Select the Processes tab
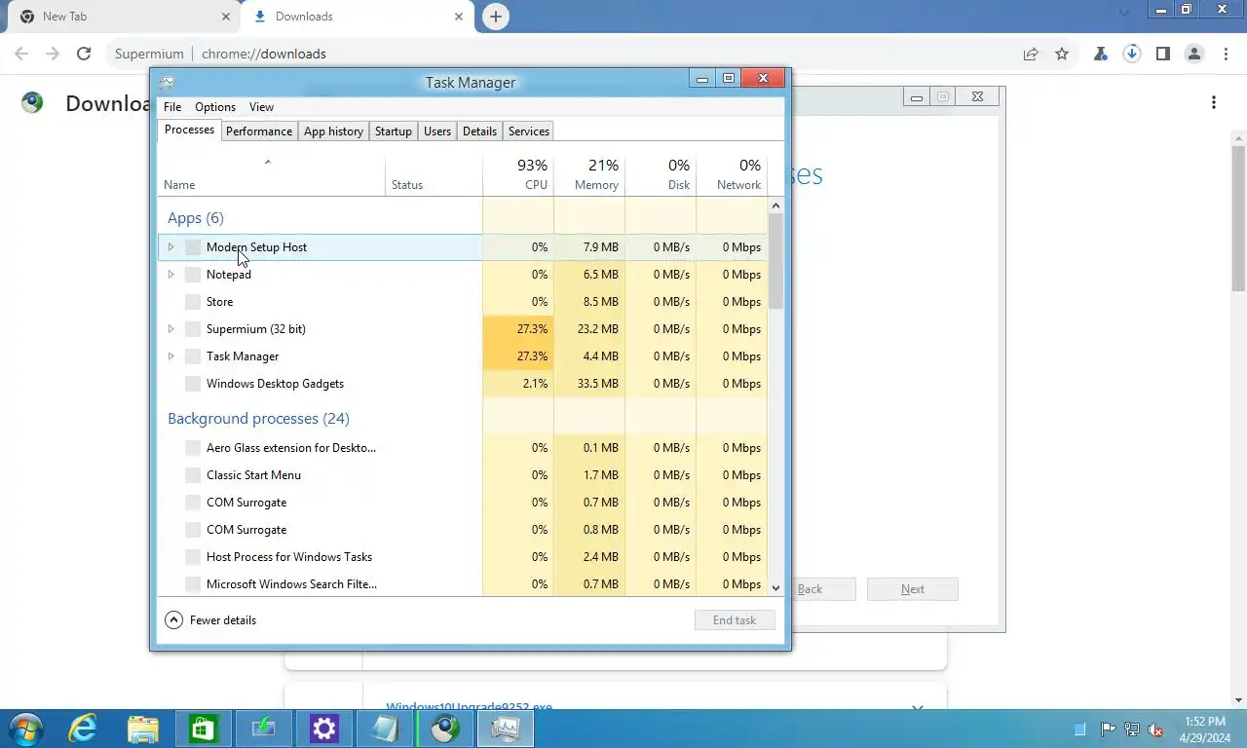 pos(189,131)
